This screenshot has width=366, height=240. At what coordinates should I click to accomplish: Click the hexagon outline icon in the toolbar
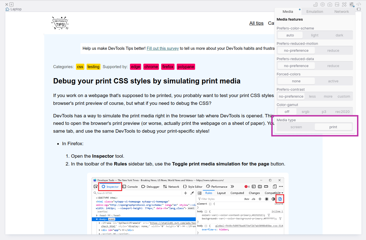point(322,4)
